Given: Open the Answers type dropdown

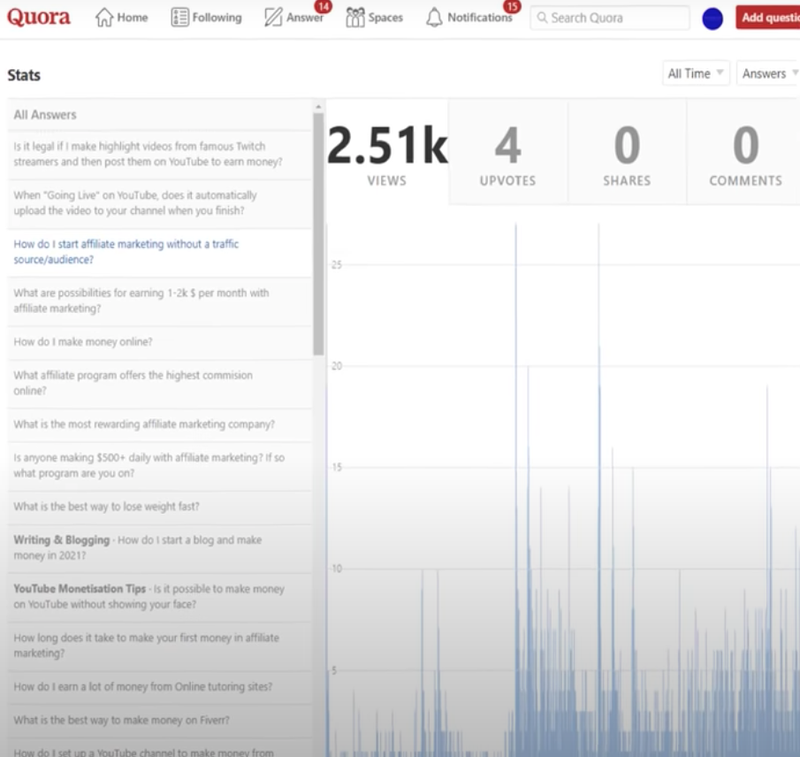Looking at the screenshot, I should (x=768, y=73).
